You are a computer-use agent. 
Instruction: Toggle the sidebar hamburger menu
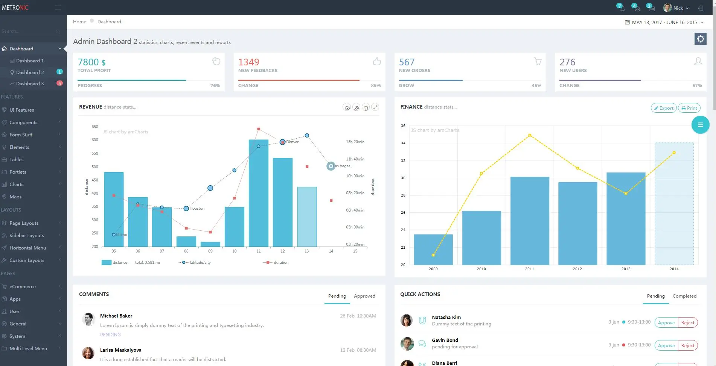(x=58, y=8)
